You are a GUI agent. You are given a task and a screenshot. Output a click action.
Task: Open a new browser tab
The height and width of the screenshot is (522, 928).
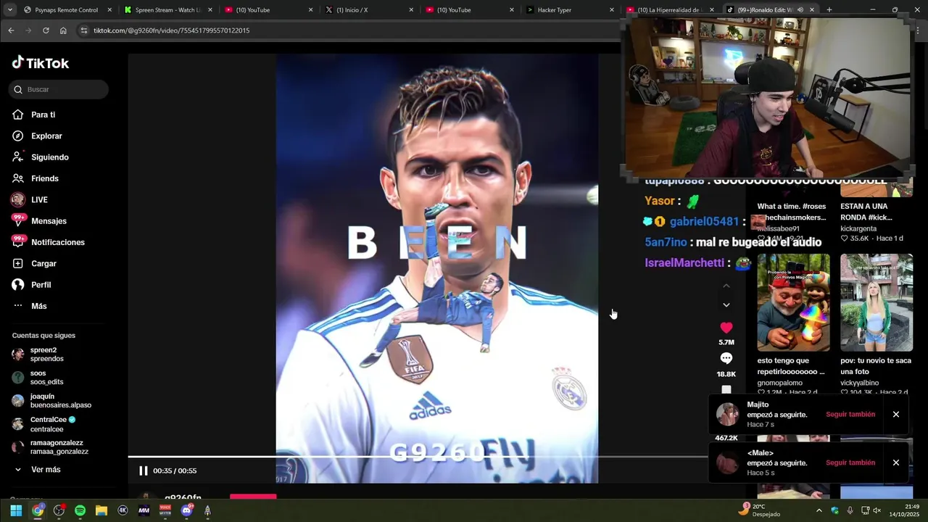(829, 10)
